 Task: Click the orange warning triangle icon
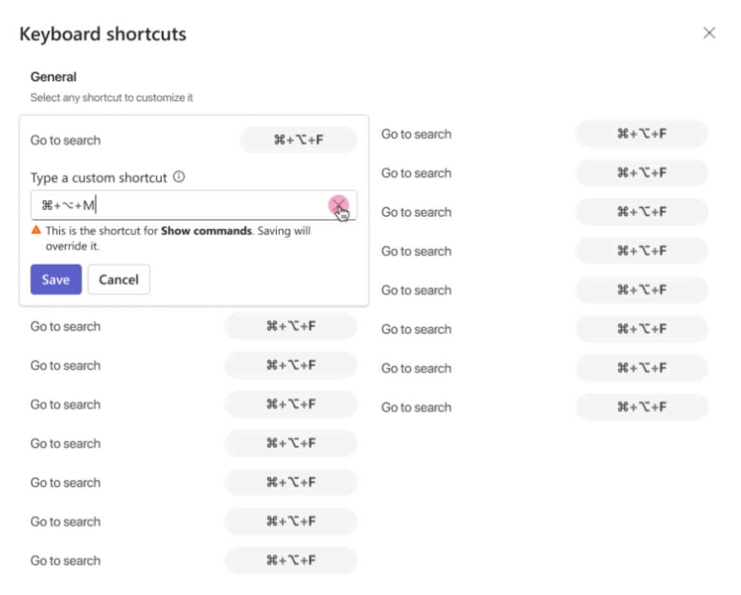[36, 230]
